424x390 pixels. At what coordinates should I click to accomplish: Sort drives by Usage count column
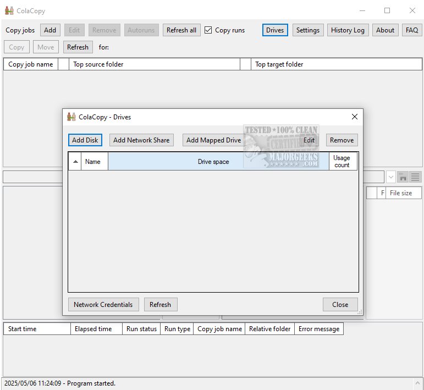pos(343,162)
